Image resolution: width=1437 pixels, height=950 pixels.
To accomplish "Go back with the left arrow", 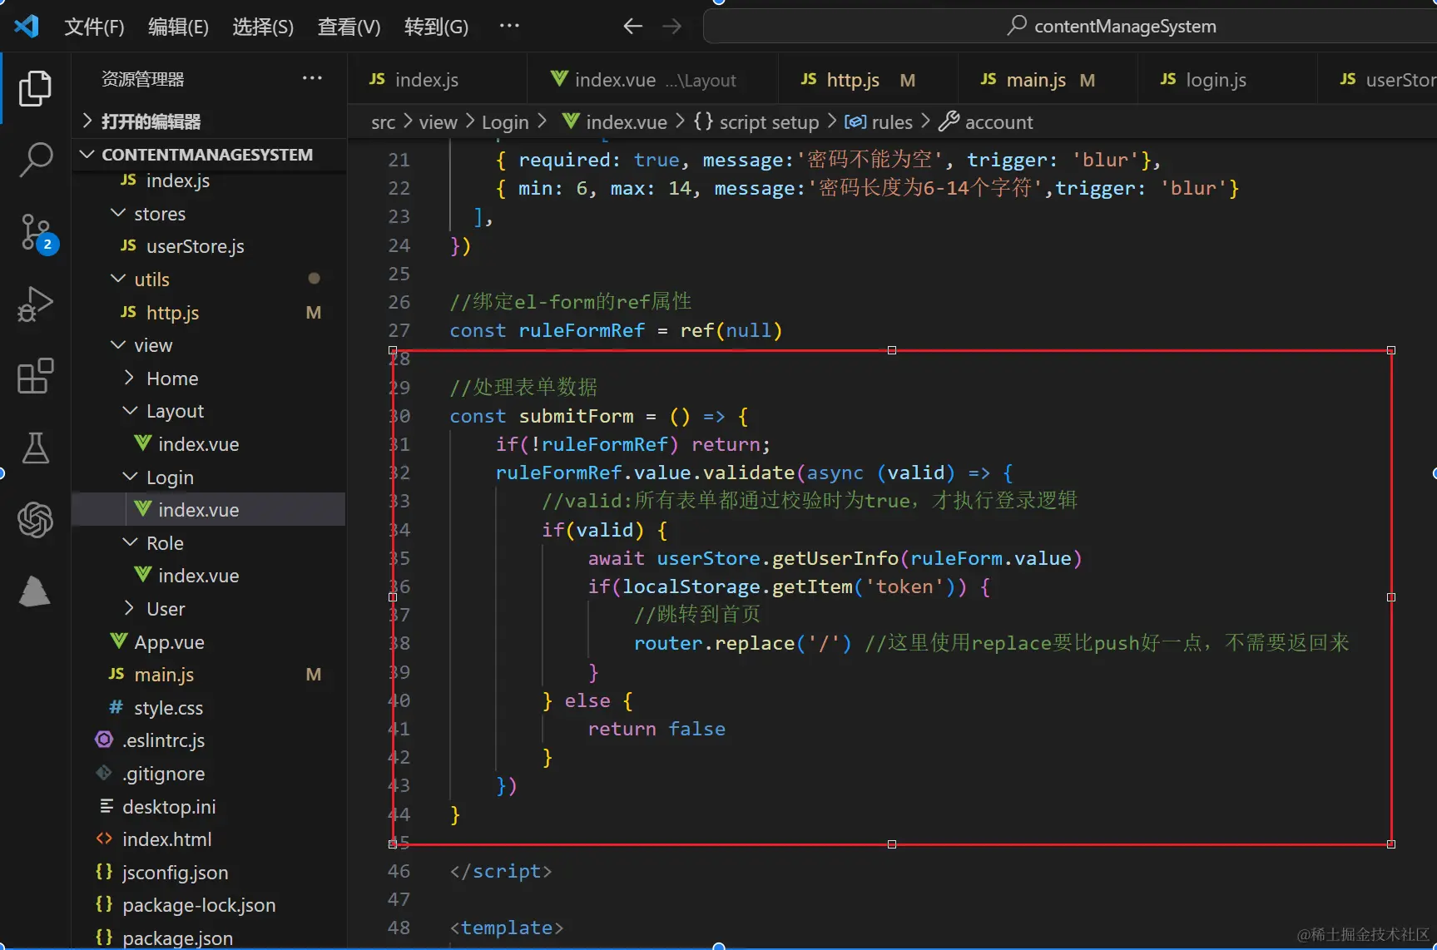I will [x=632, y=27].
